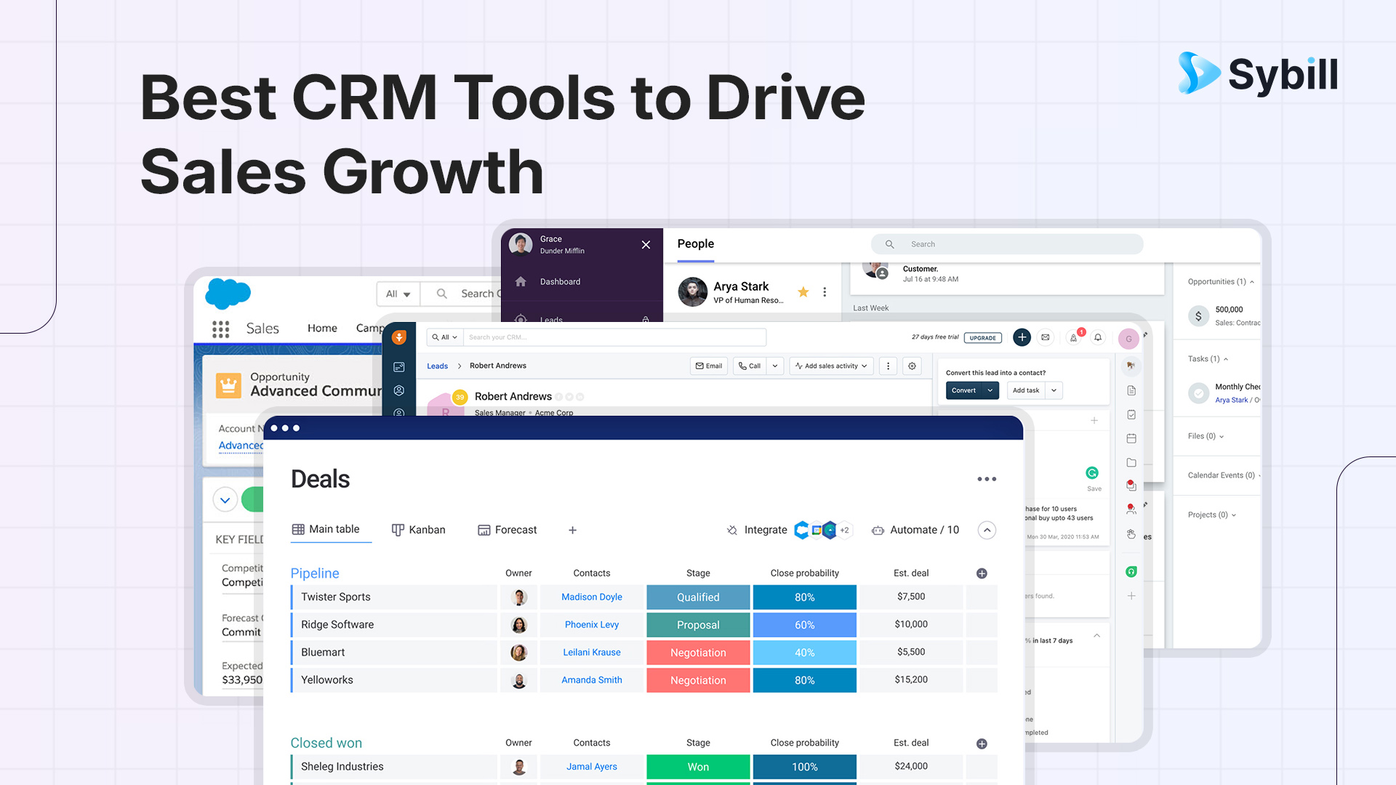Click the Dashboard home icon in the purple sidebar
Screen dimensions: 1396x785
[x=521, y=281]
